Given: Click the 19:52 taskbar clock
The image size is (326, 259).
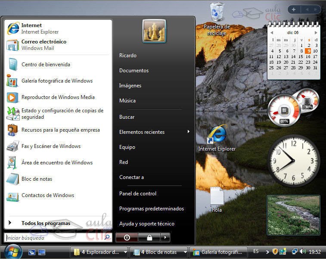Looking at the screenshot, I should tap(315, 252).
